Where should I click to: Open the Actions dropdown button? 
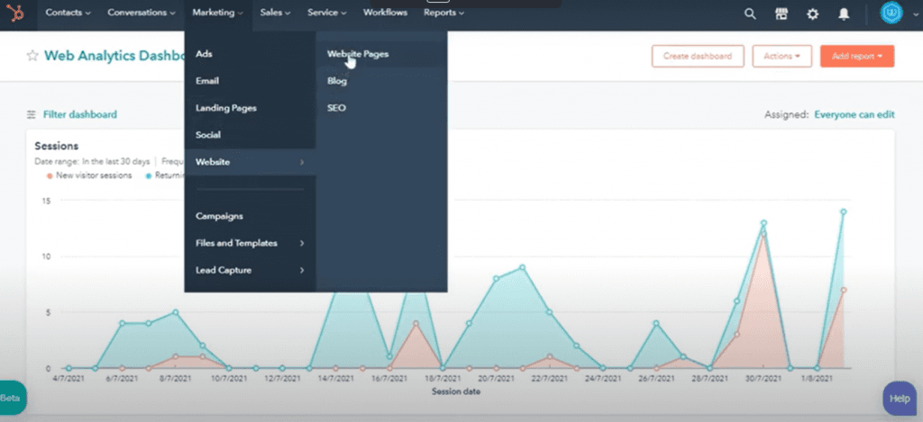tap(781, 57)
